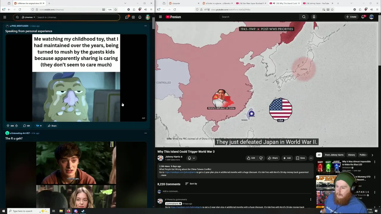Expand video description with ...more
381x214 pixels.
pos(163,175)
